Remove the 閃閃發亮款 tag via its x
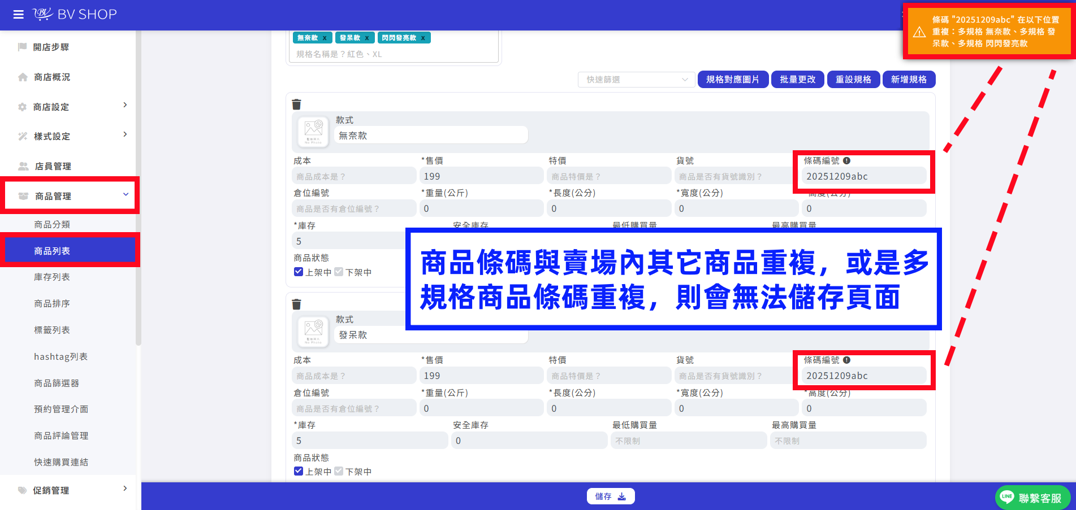This screenshot has width=1076, height=510. click(423, 38)
